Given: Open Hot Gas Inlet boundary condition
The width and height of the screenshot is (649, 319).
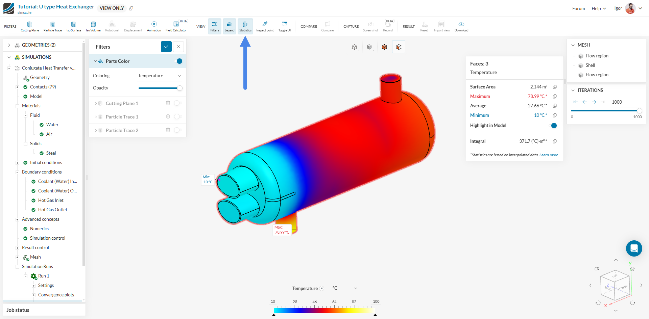Looking at the screenshot, I should tap(51, 201).
